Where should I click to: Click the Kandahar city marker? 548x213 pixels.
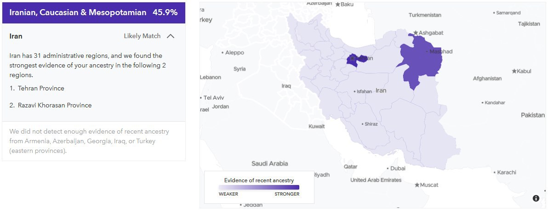(482, 103)
